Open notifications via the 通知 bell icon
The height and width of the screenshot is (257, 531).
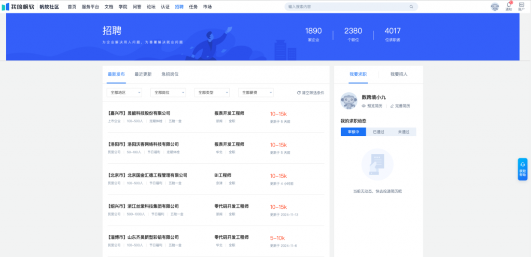(x=508, y=5)
